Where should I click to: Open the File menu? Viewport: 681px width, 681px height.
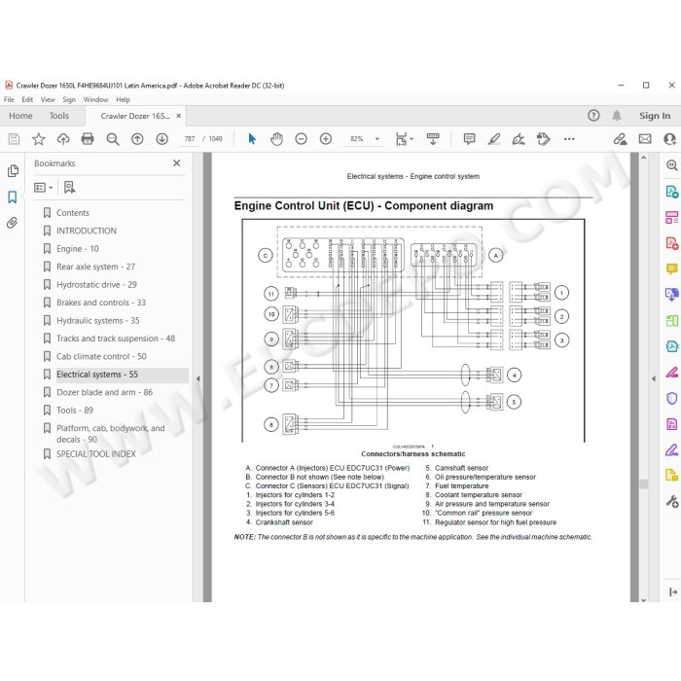coord(9,99)
